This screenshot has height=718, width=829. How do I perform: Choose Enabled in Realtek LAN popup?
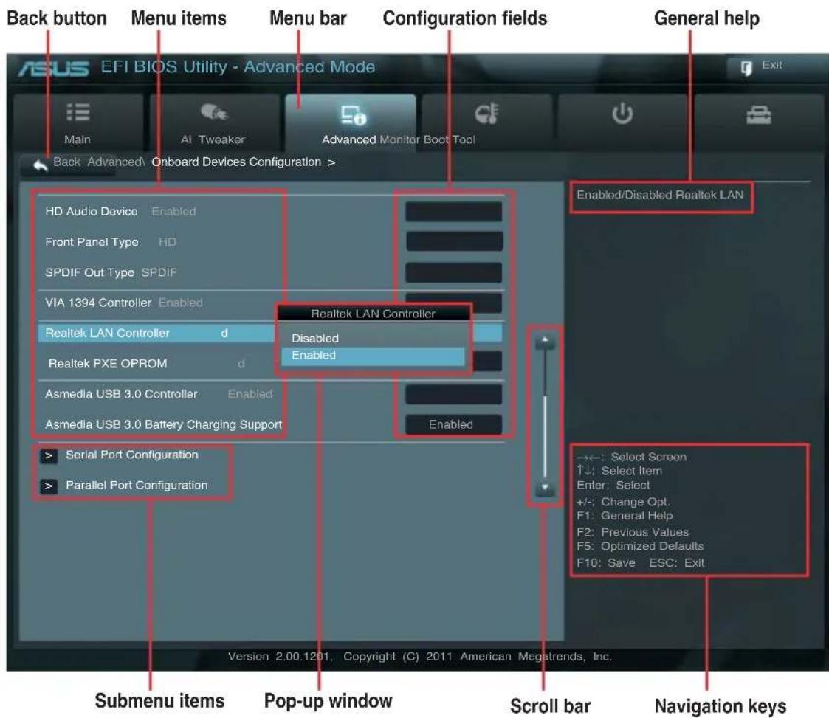[373, 356]
